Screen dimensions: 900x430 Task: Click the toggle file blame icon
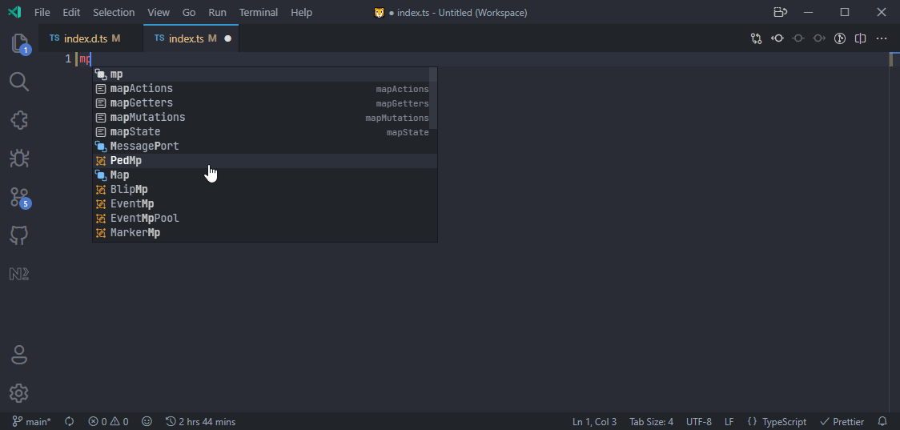pos(798,38)
